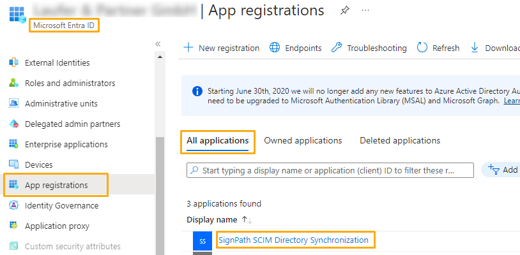Click the sidebar vertical scrollbar thumb
The height and width of the screenshot is (255, 520).
[160, 196]
